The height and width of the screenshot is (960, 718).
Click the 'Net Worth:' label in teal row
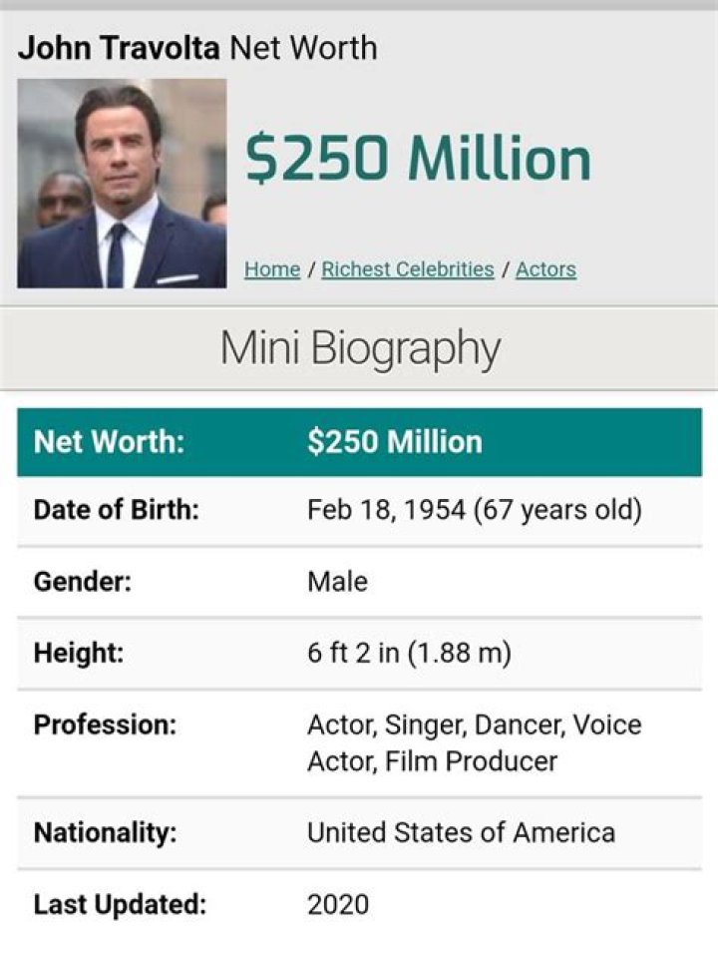coord(109,442)
